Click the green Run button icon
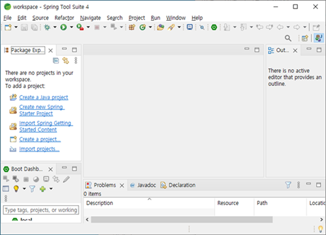Screen dimensions: 326x235 [x=63, y=27]
